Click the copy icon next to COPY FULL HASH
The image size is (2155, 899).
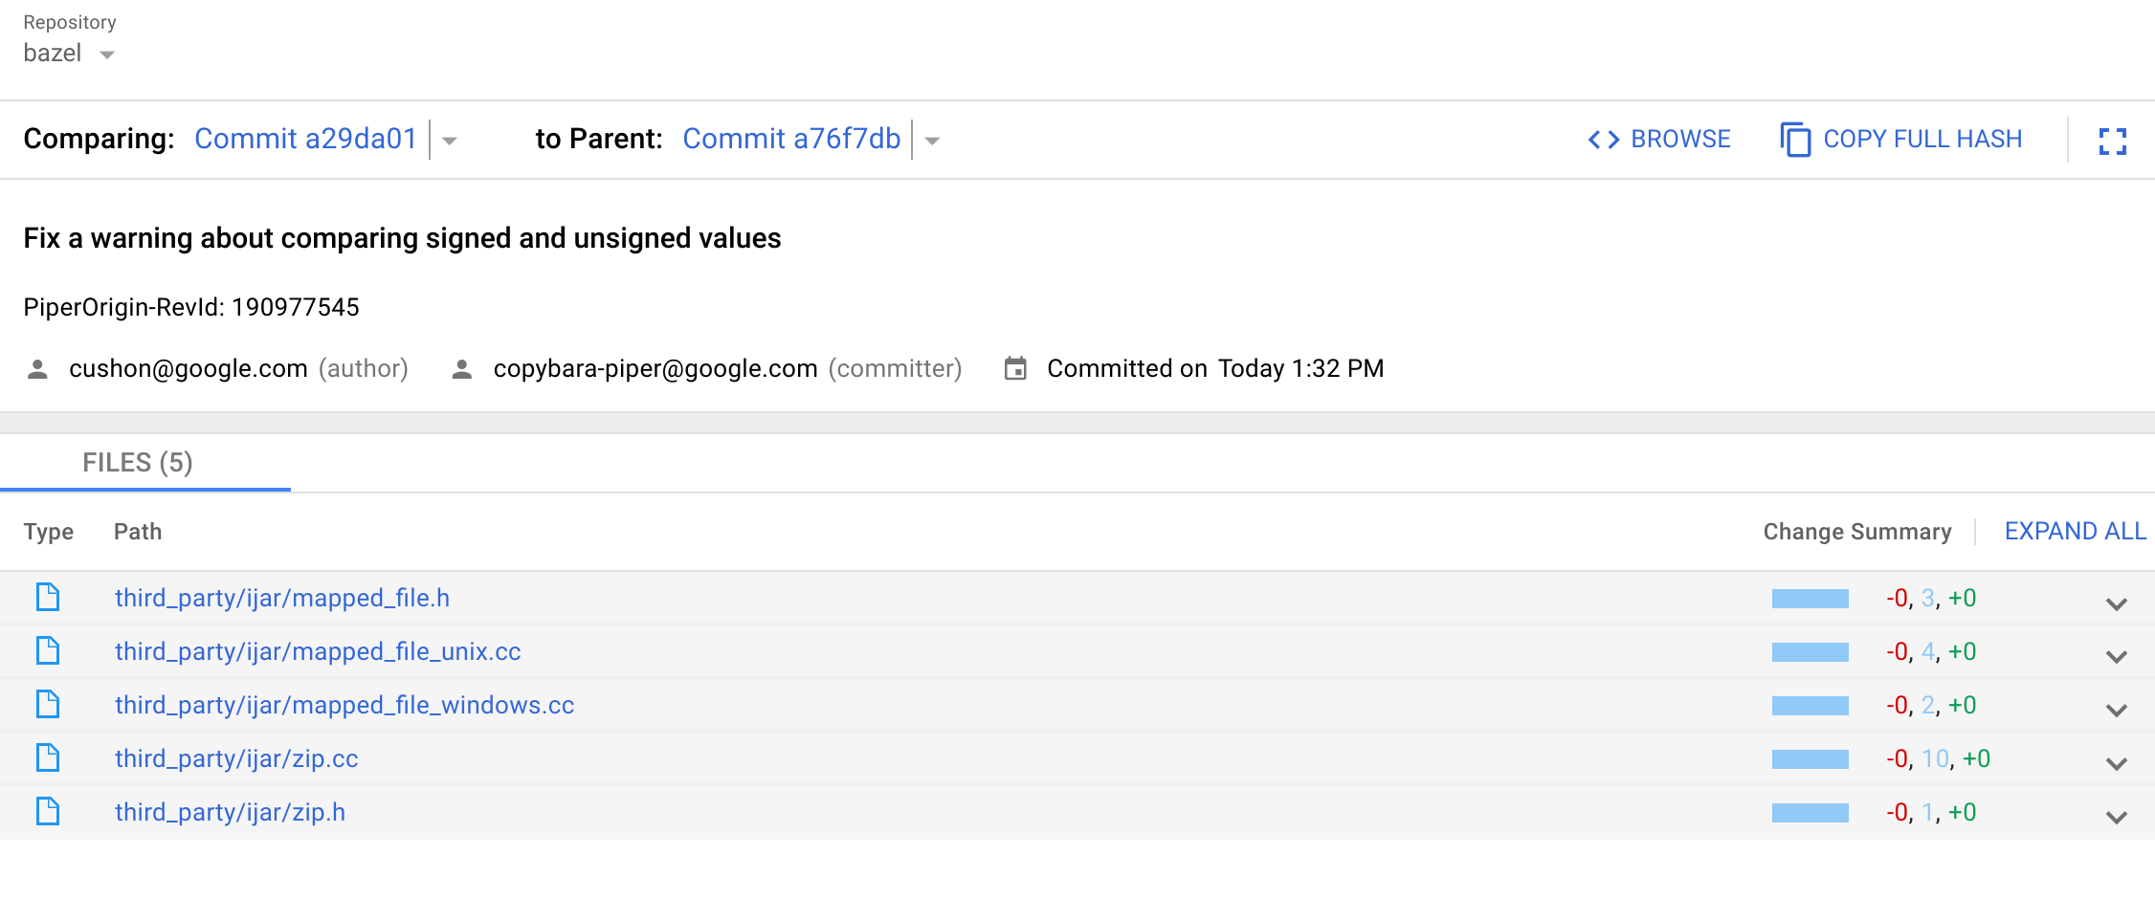(x=1796, y=139)
